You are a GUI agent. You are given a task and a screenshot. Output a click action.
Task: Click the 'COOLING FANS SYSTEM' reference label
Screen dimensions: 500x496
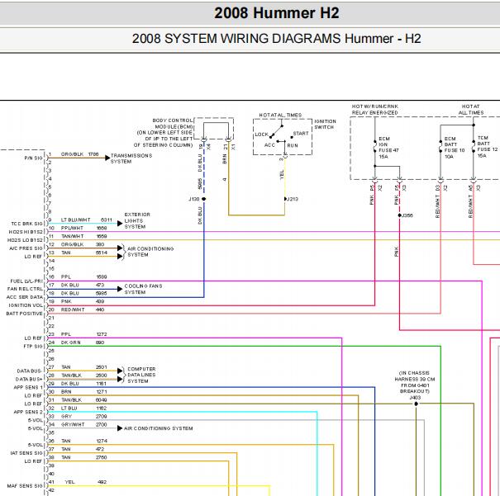tap(143, 289)
